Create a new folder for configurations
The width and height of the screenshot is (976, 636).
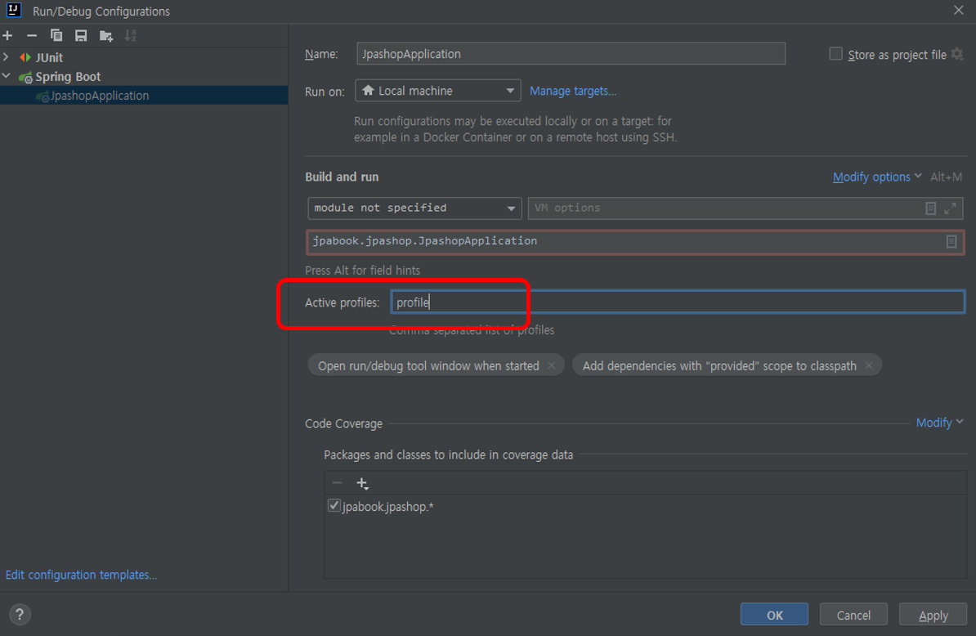click(105, 35)
